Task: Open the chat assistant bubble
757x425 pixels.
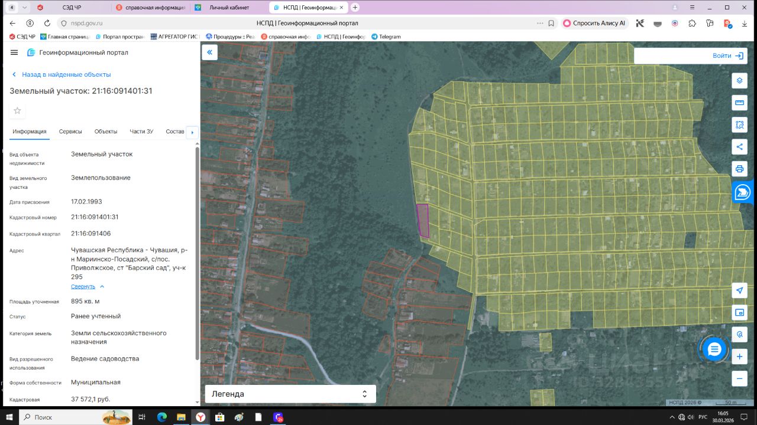Action: coord(714,349)
